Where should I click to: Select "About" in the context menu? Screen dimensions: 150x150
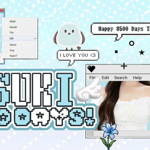pos(13,45)
